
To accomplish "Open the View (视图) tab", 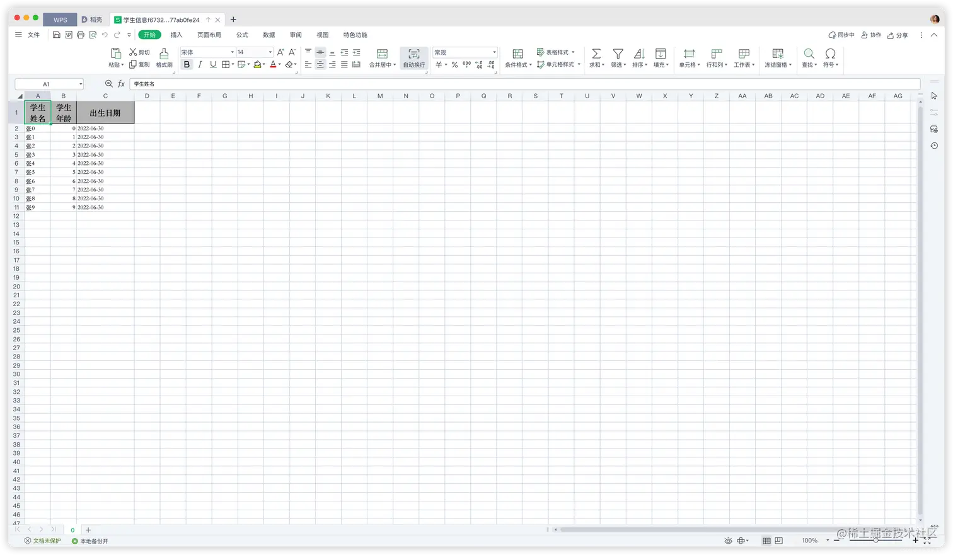I will click(323, 35).
